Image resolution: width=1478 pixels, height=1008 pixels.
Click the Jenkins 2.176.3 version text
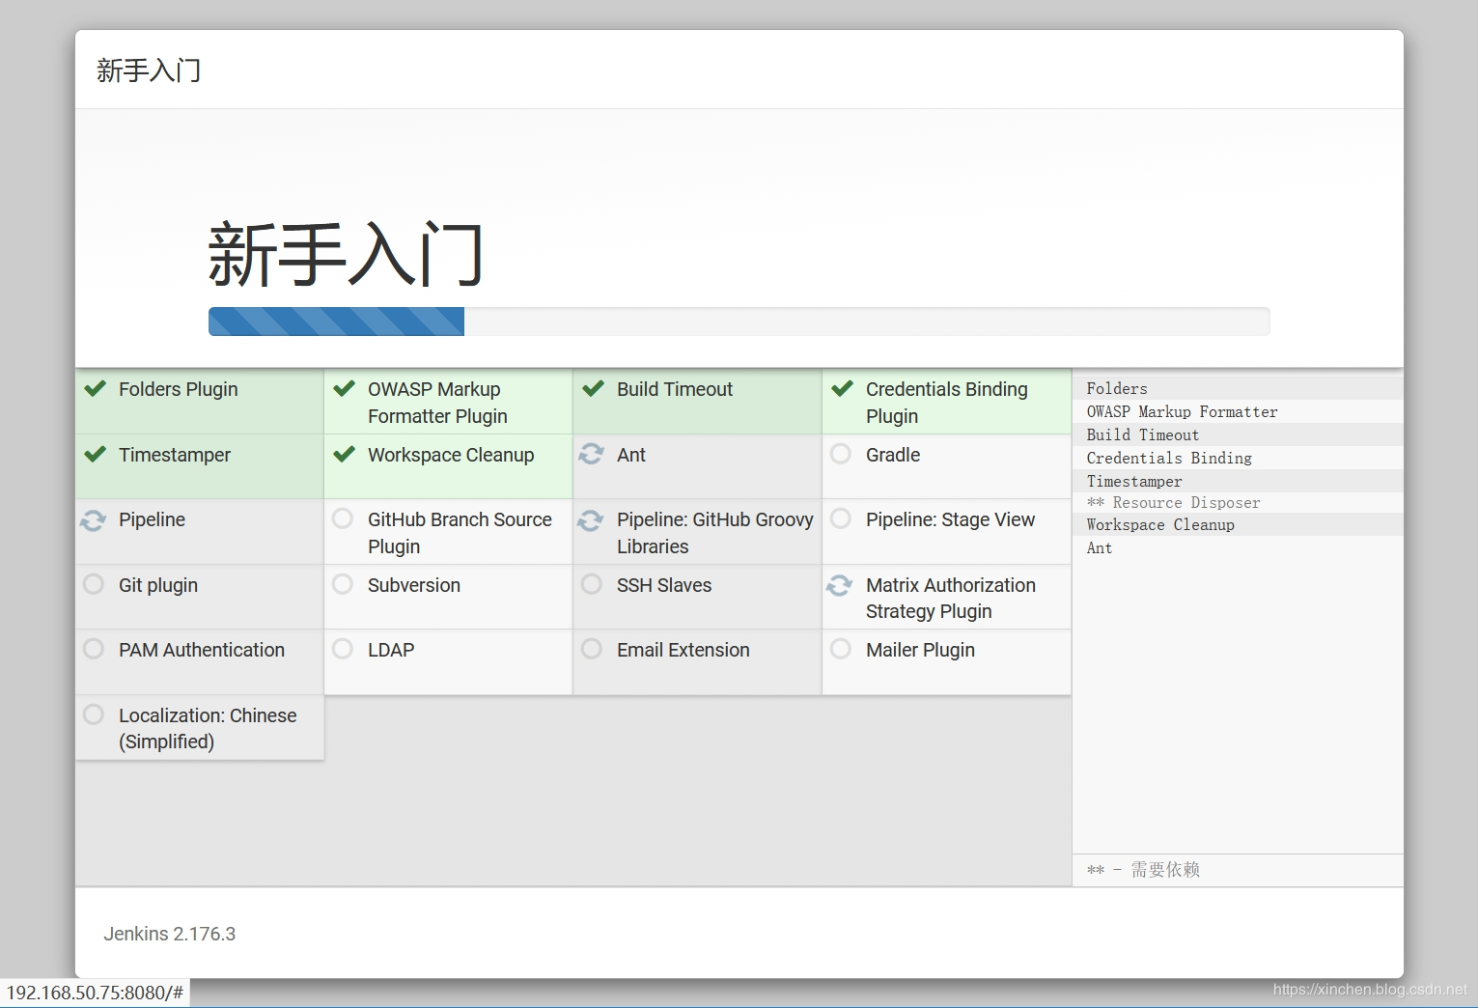[170, 934]
